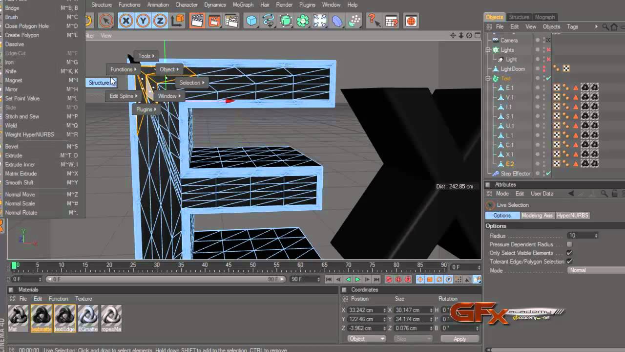Open the Plugins submenu in the popup
The width and height of the screenshot is (625, 352).
coord(146,110)
